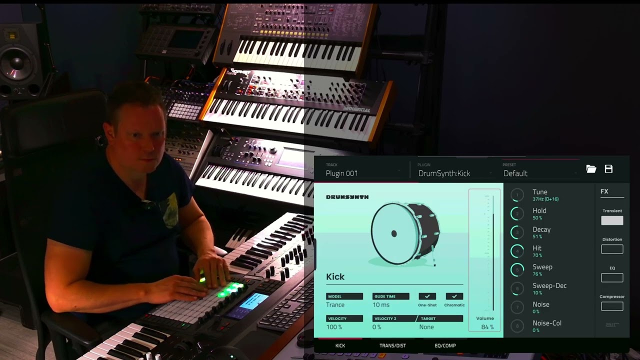
Task: Select knob 7 for Noise
Action: (x=517, y=307)
